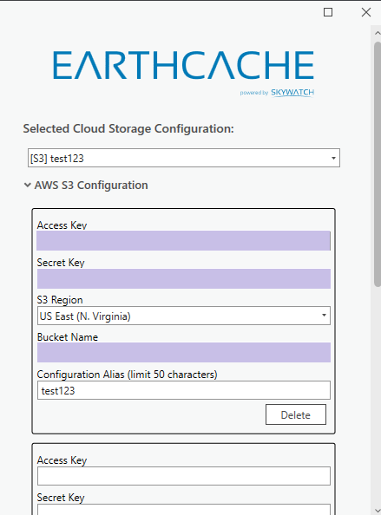Click the maximize window icon
This screenshot has height=515, width=381.
pyautogui.click(x=328, y=12)
